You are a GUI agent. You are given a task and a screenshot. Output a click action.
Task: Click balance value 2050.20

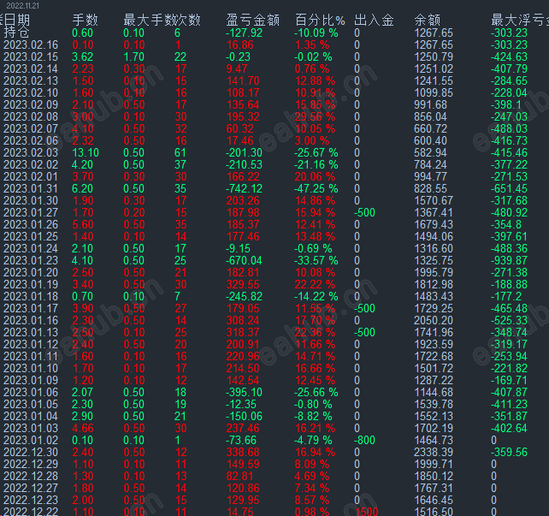(434, 320)
